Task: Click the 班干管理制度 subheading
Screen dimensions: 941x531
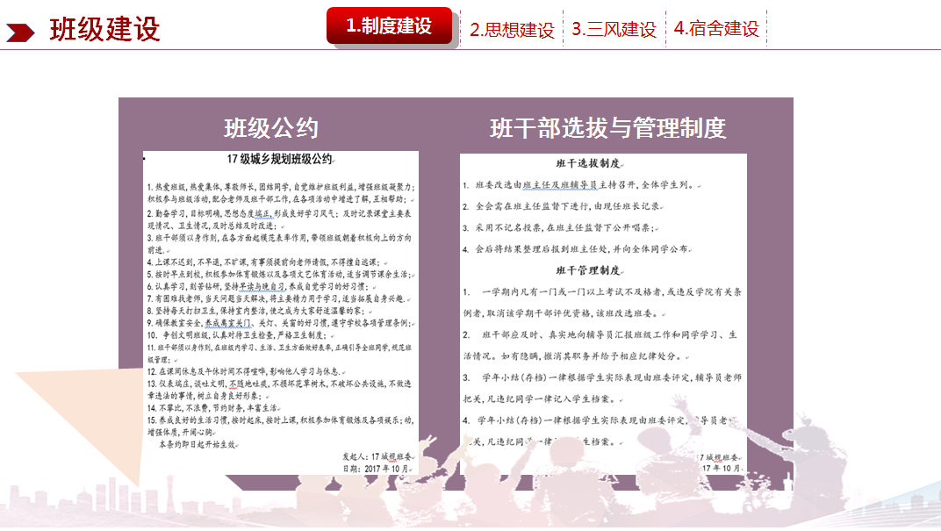Action: tap(588, 269)
